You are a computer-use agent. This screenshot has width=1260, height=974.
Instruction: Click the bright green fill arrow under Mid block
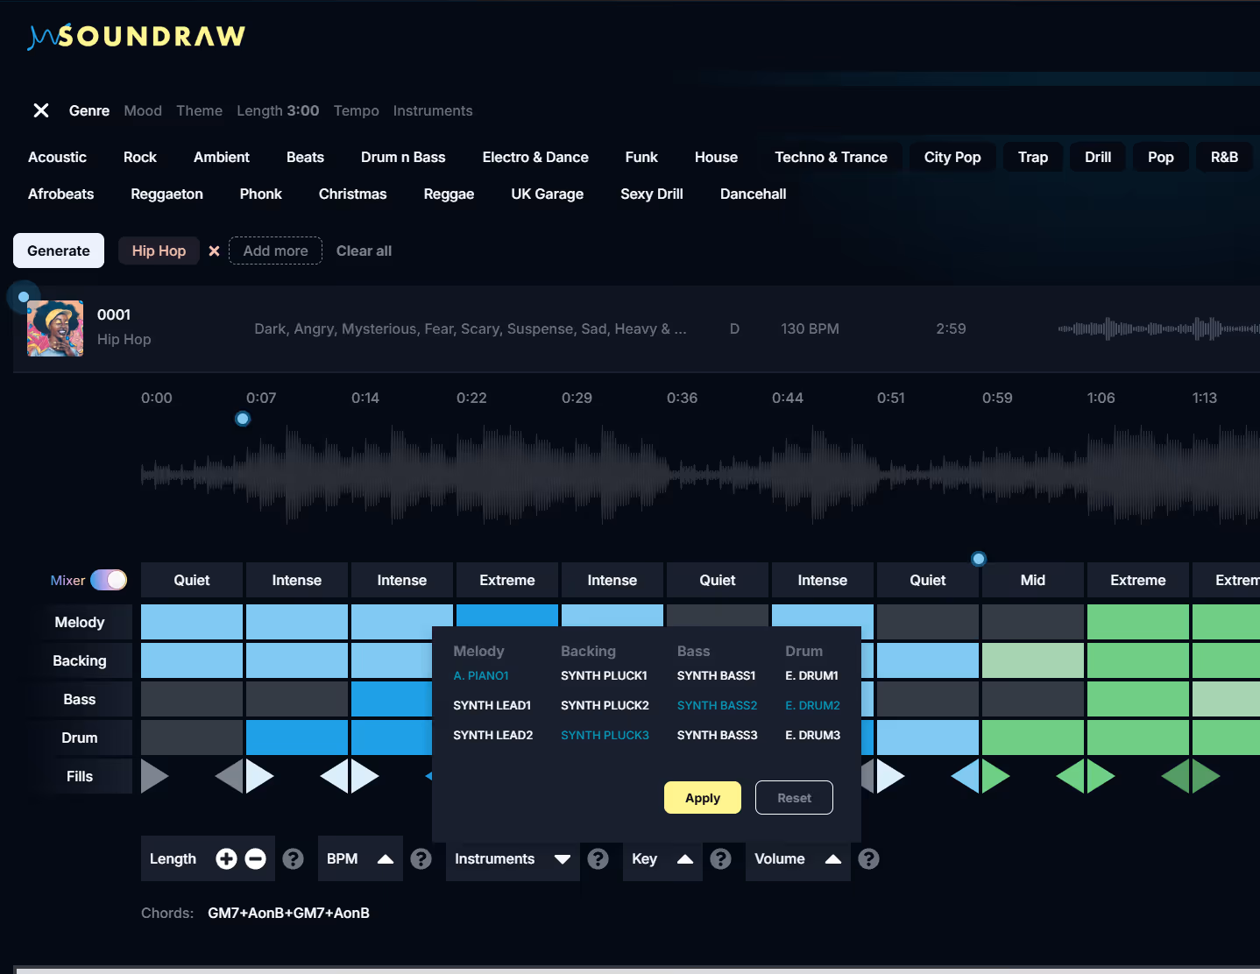[x=995, y=776]
